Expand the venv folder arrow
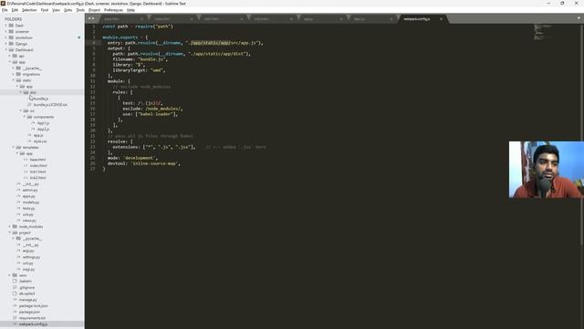This screenshot has height=329, width=584. point(10,275)
